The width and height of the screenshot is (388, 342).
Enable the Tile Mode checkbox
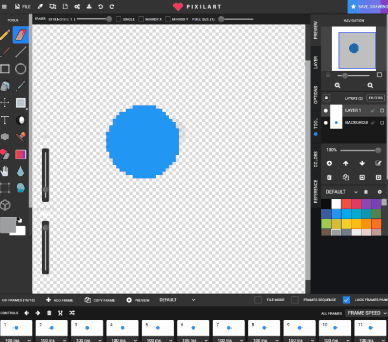point(258,300)
